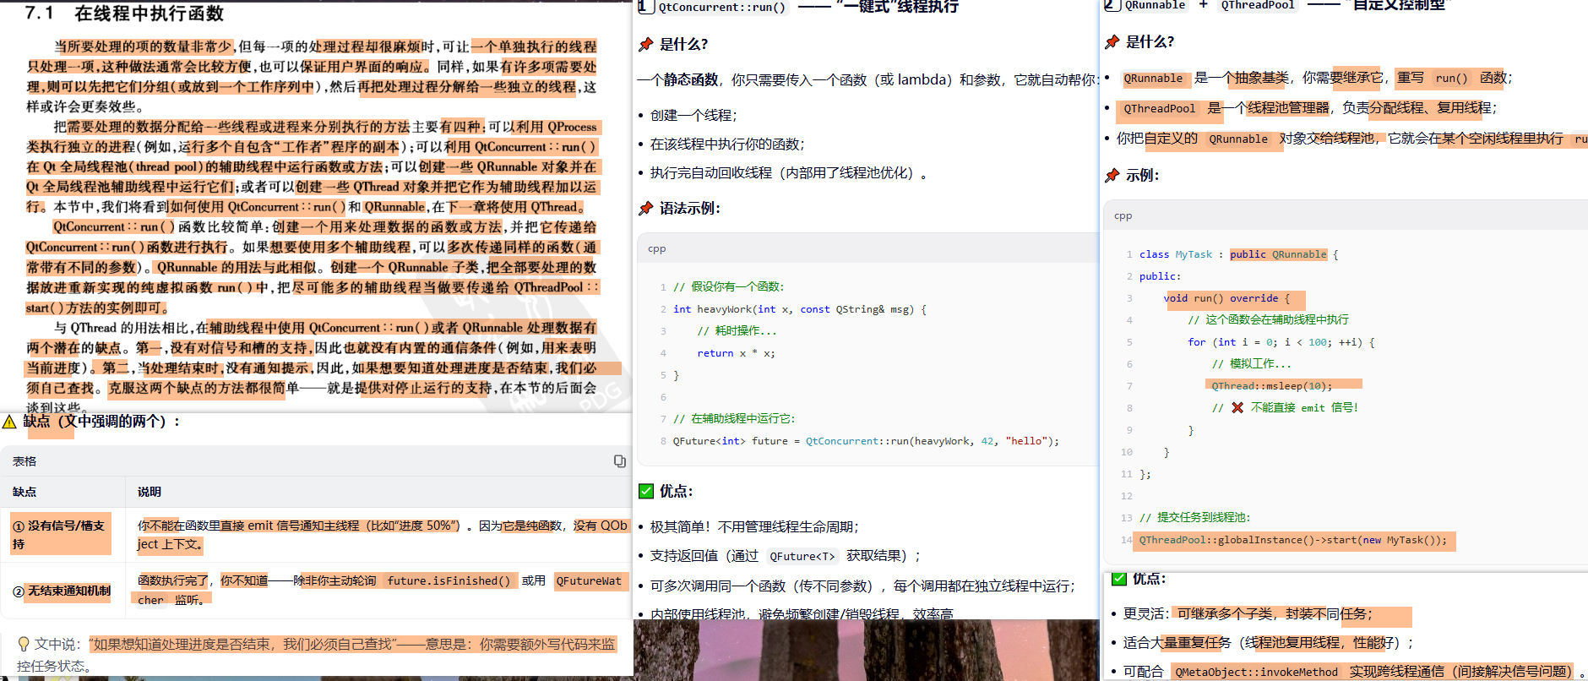The height and width of the screenshot is (681, 1588).
Task: Click the line QFuture<int> future = QtConcurrent::run(...)
Action: click(865, 441)
